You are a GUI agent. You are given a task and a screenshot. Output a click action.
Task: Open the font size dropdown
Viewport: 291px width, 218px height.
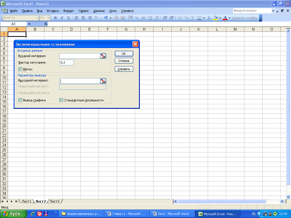(48, 18)
